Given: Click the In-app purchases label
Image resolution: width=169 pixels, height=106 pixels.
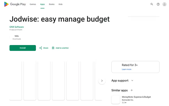Looking at the screenshot, I should [16, 30].
